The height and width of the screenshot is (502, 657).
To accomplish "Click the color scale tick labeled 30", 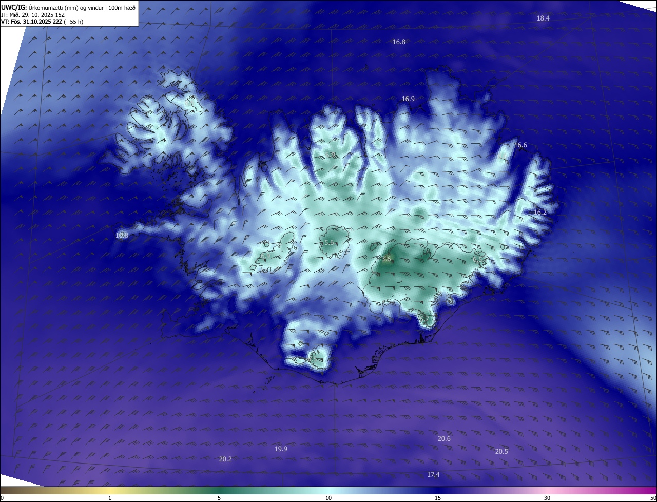I will (x=547, y=498).
